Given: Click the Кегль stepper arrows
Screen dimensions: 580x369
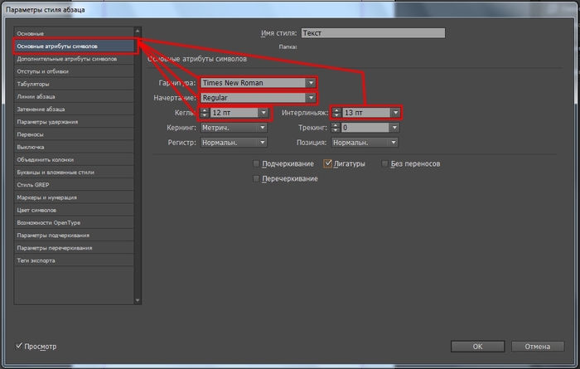Looking at the screenshot, I should 206,112.
